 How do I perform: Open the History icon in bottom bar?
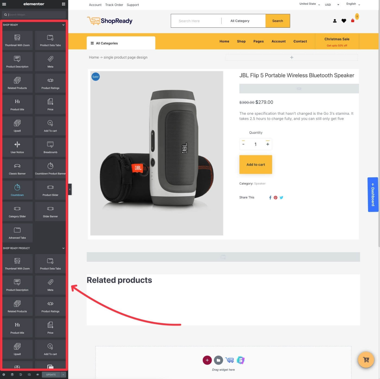point(21,375)
